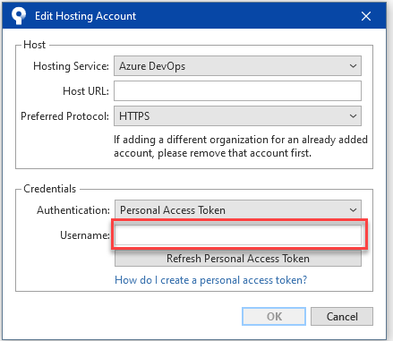Open the Hosting Service dropdown
The width and height of the screenshot is (393, 341).
click(x=237, y=66)
